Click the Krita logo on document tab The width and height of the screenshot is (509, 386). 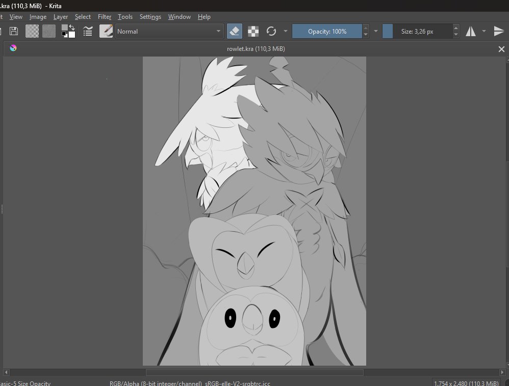[13, 48]
